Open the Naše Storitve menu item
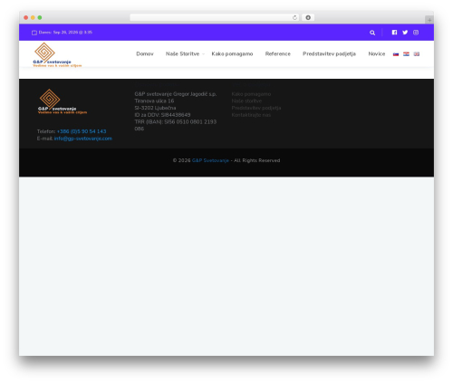Viewport: 453px width, 383px height. [182, 53]
